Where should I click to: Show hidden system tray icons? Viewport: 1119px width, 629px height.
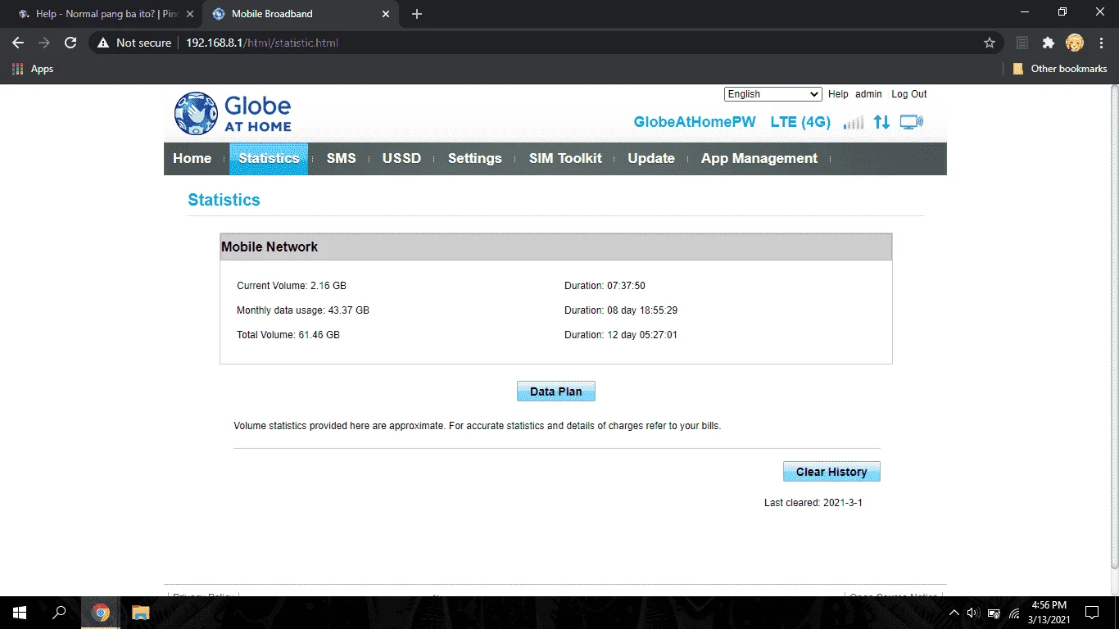point(954,613)
